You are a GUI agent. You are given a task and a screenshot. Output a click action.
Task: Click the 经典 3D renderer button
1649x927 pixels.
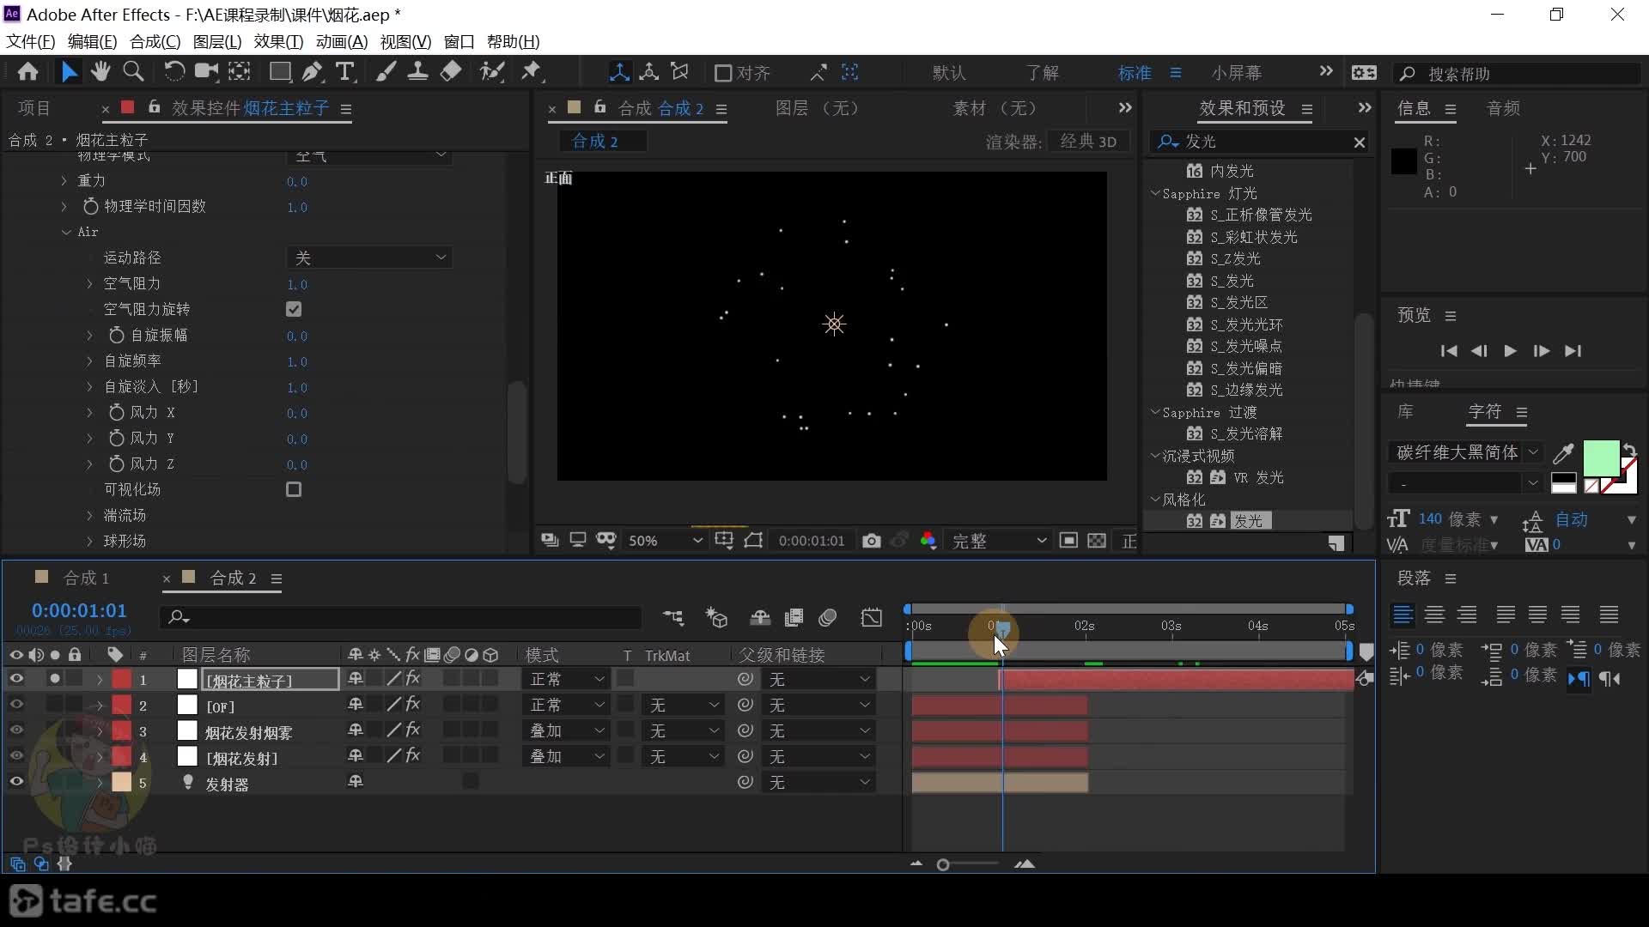[1088, 142]
